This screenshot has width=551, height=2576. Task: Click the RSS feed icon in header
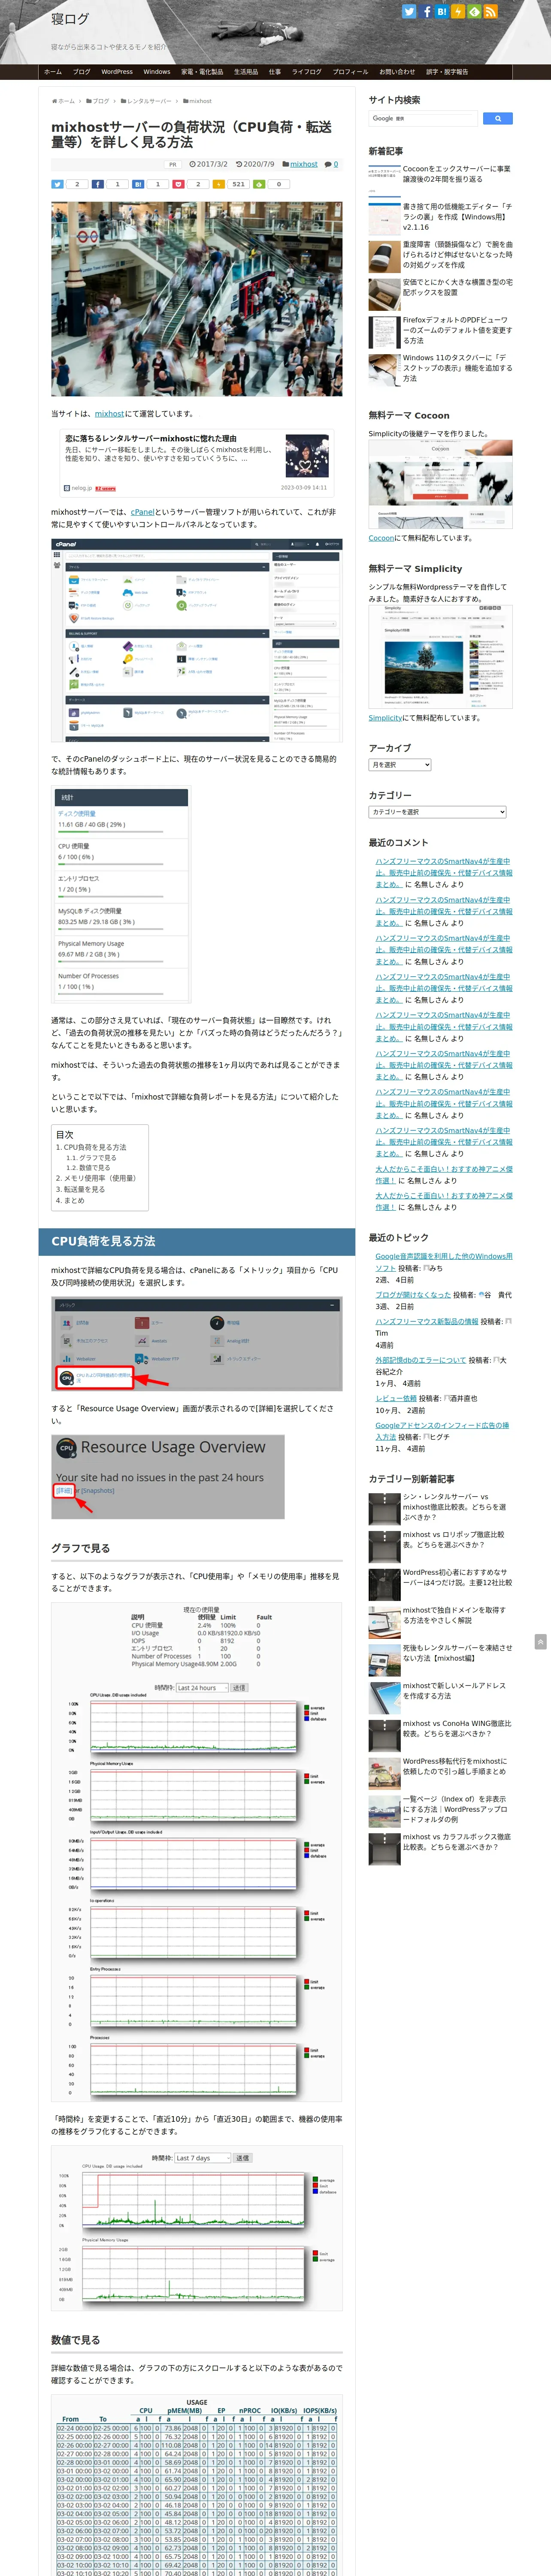[x=490, y=12]
